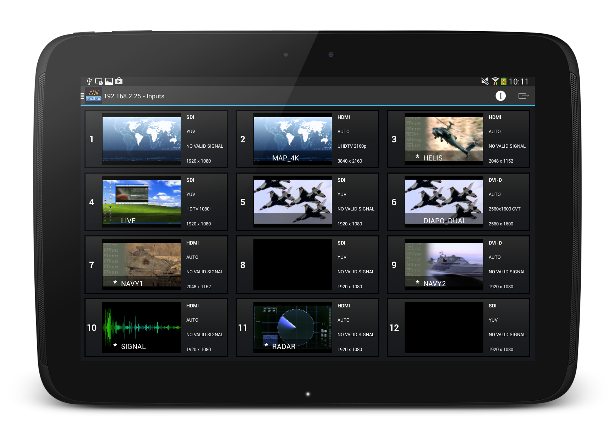Open the AW Toolbox navigation drawer icon
614x443 pixels.
pyautogui.click(x=92, y=96)
